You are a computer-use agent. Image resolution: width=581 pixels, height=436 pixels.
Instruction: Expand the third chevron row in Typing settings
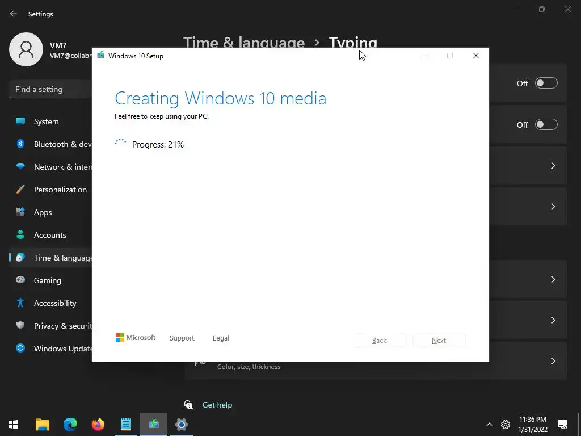coord(553,279)
